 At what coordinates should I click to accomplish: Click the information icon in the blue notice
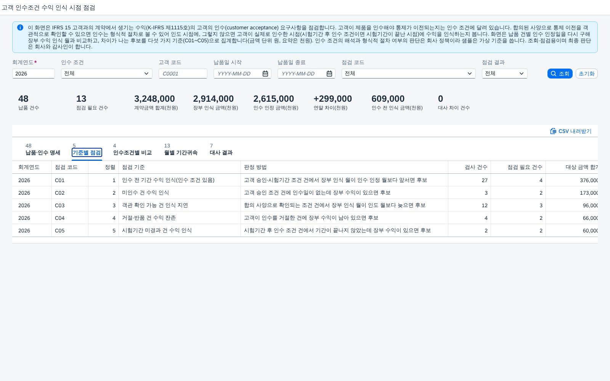coord(20,27)
